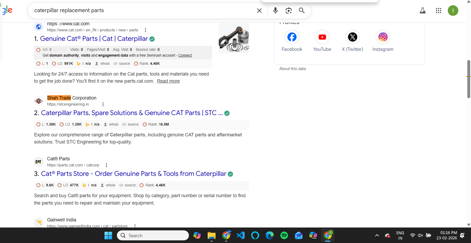The height and width of the screenshot is (243, 471).
Task: Visit Caterpillar's Instagram profile
Action: click(x=383, y=37)
